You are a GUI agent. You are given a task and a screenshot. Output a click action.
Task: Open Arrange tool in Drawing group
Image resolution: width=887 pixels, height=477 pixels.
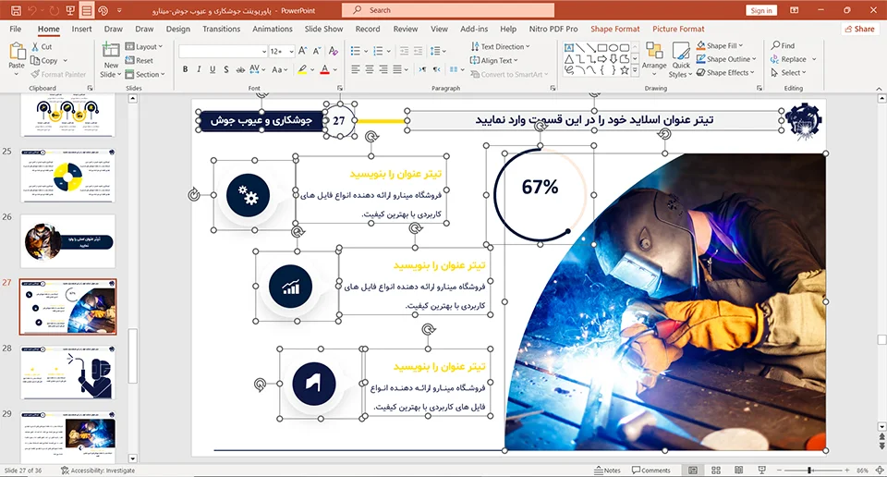click(x=654, y=56)
